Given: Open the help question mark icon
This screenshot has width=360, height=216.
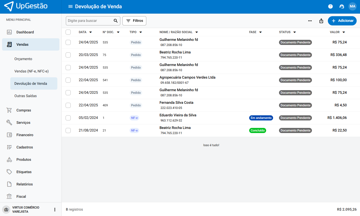Looking at the screenshot, I should point(330,6).
